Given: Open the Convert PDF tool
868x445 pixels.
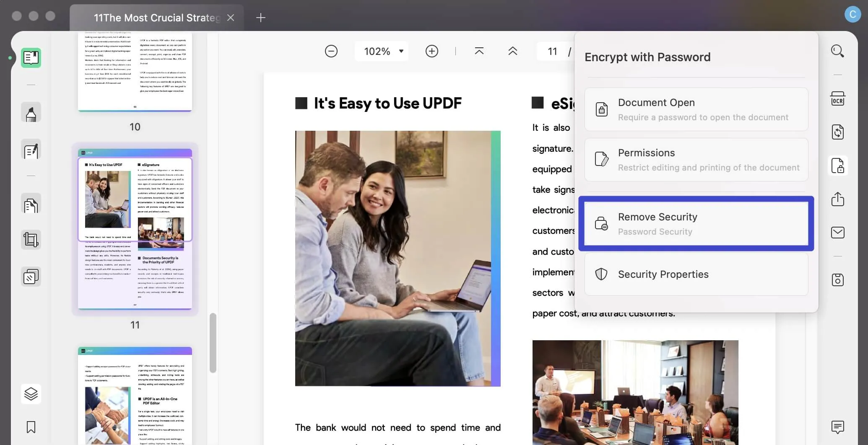Looking at the screenshot, I should (x=837, y=132).
